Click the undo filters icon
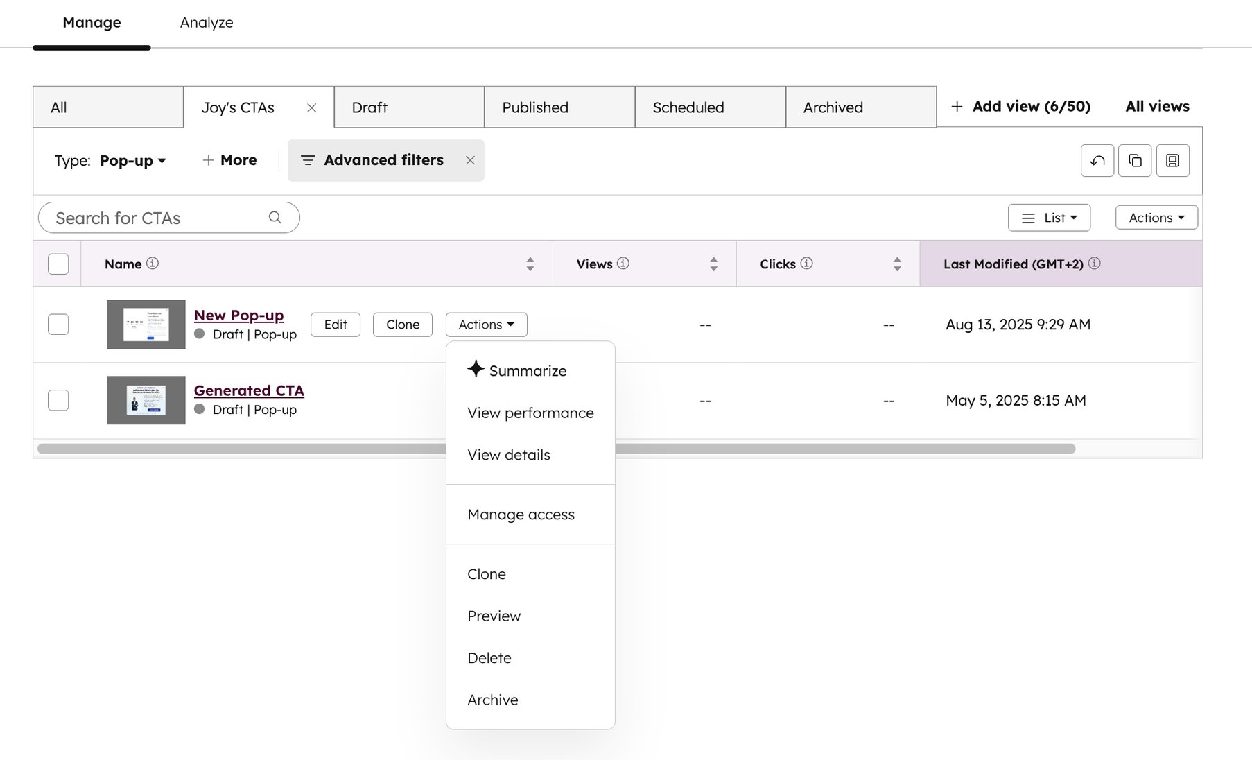 1097,160
